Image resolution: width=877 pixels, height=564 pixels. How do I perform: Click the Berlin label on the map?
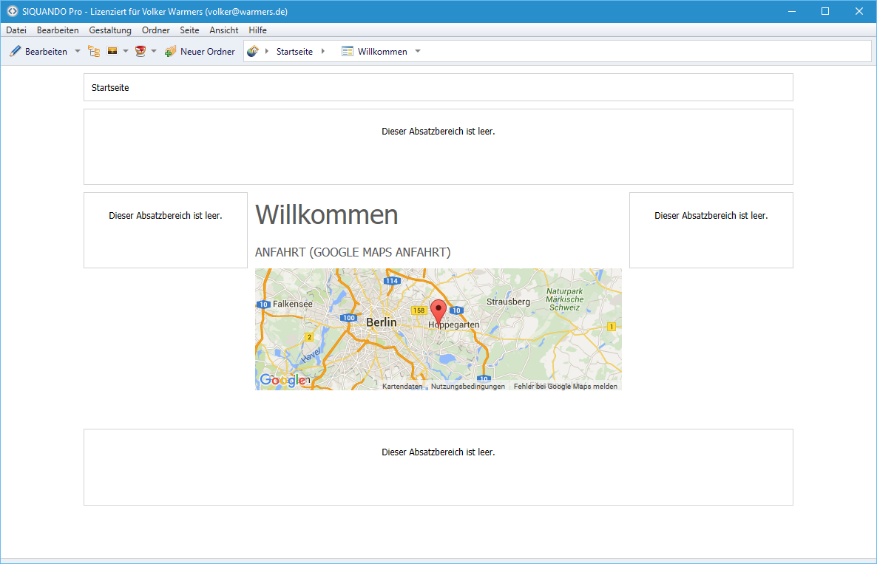click(x=382, y=322)
